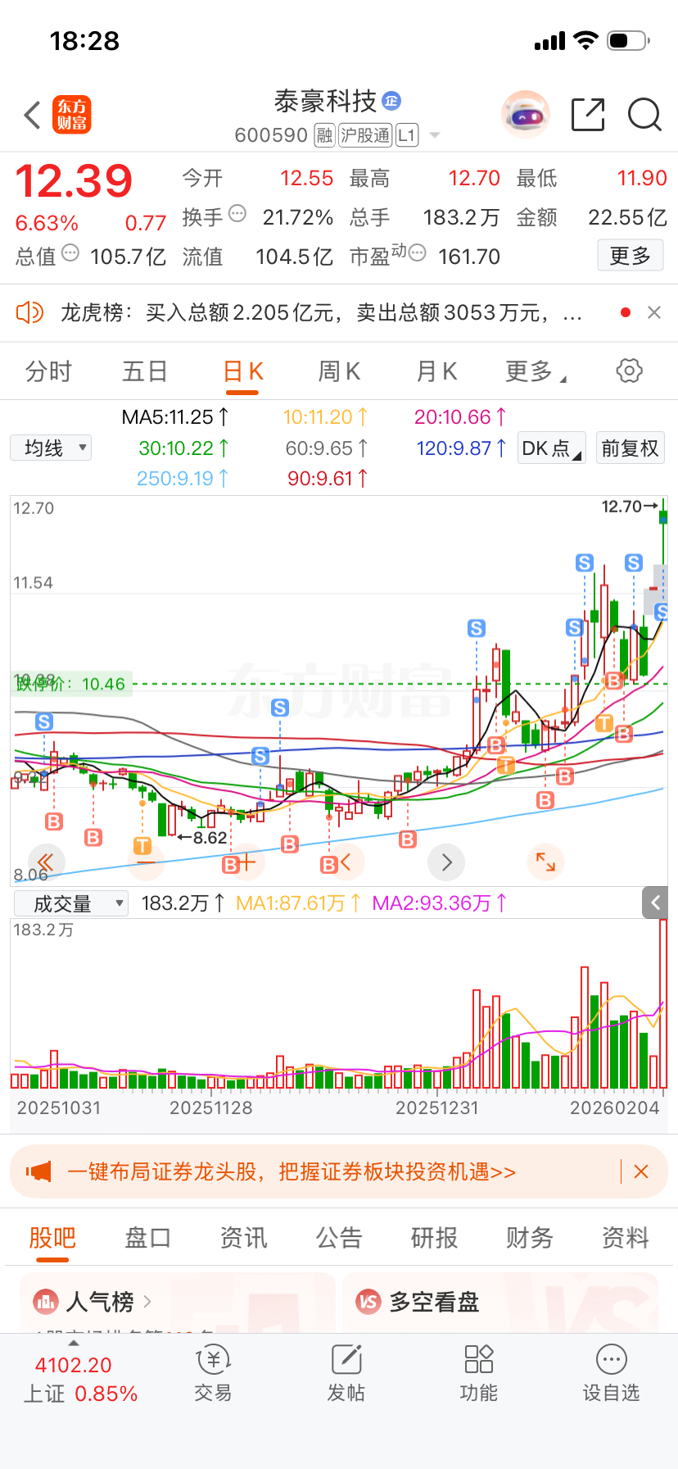Switch to 公告 tab
The height and width of the screenshot is (1469, 678).
click(x=339, y=1238)
